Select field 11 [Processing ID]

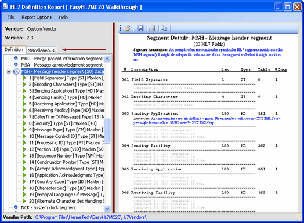(66, 143)
